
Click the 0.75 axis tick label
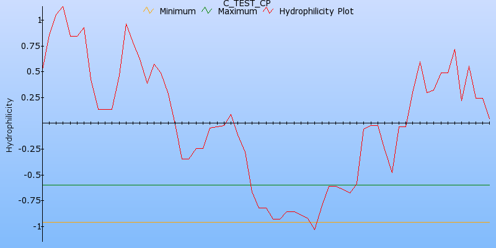pyautogui.click(x=30, y=46)
